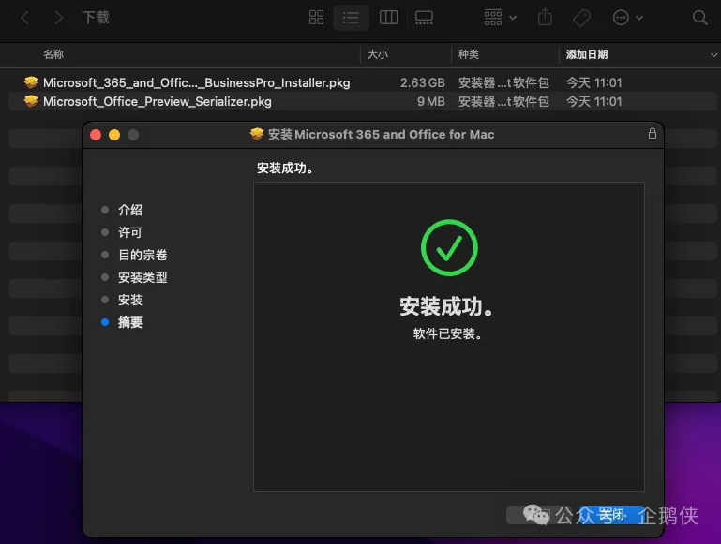Select the 介绍 step in installer sidebar
Screen dimensions: 721x544
(130, 210)
